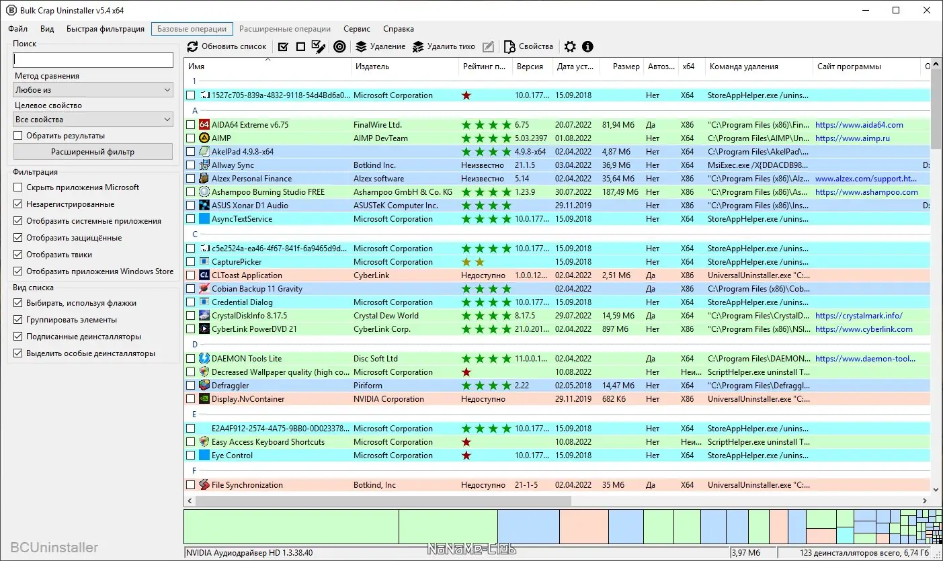Toggle the Отобразить твики checkbox
This screenshot has width=943, height=561.
(18, 255)
